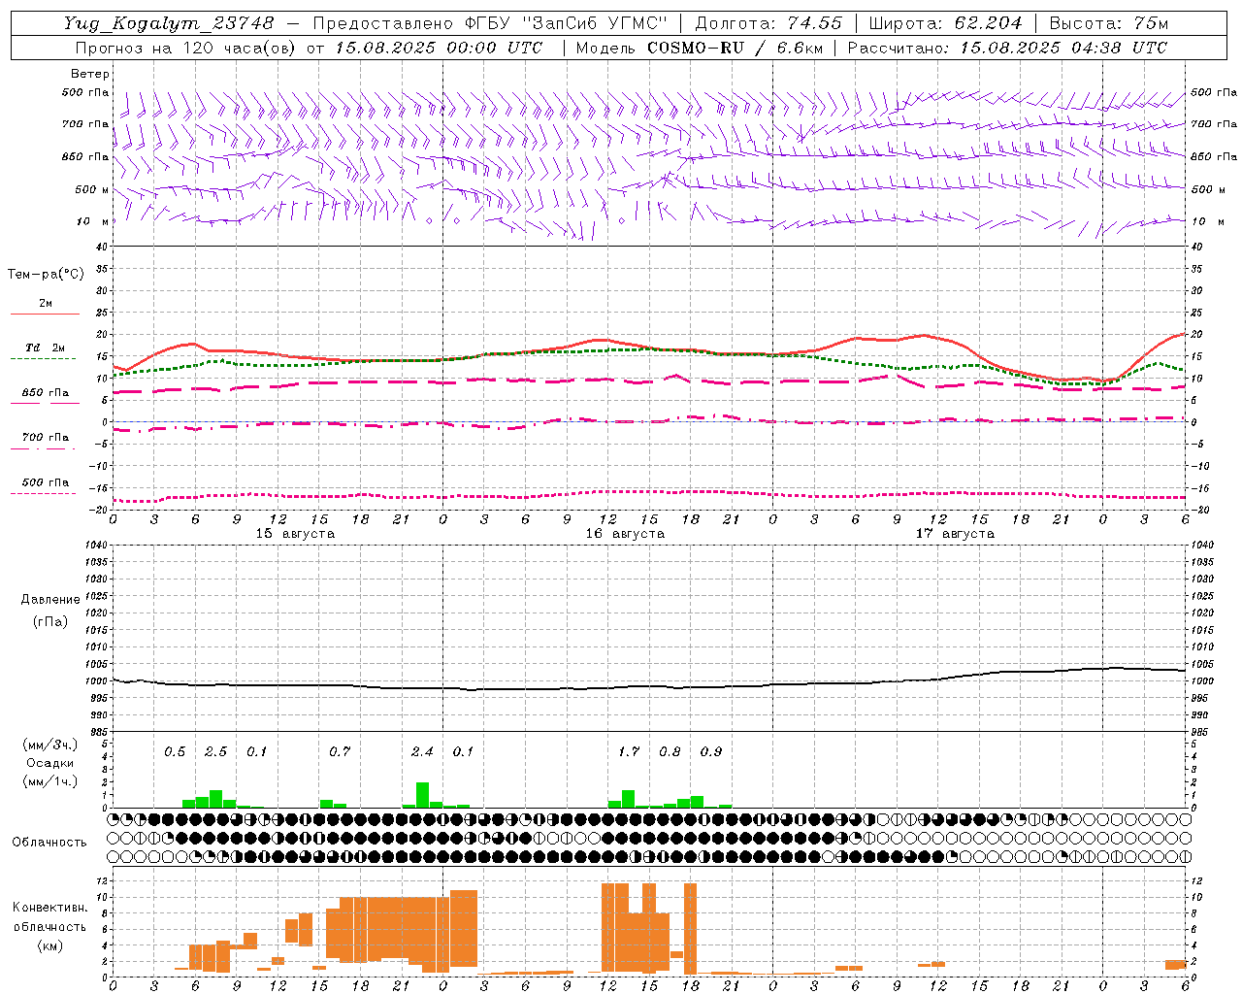Click the red line sample under 2м legend

(45, 315)
